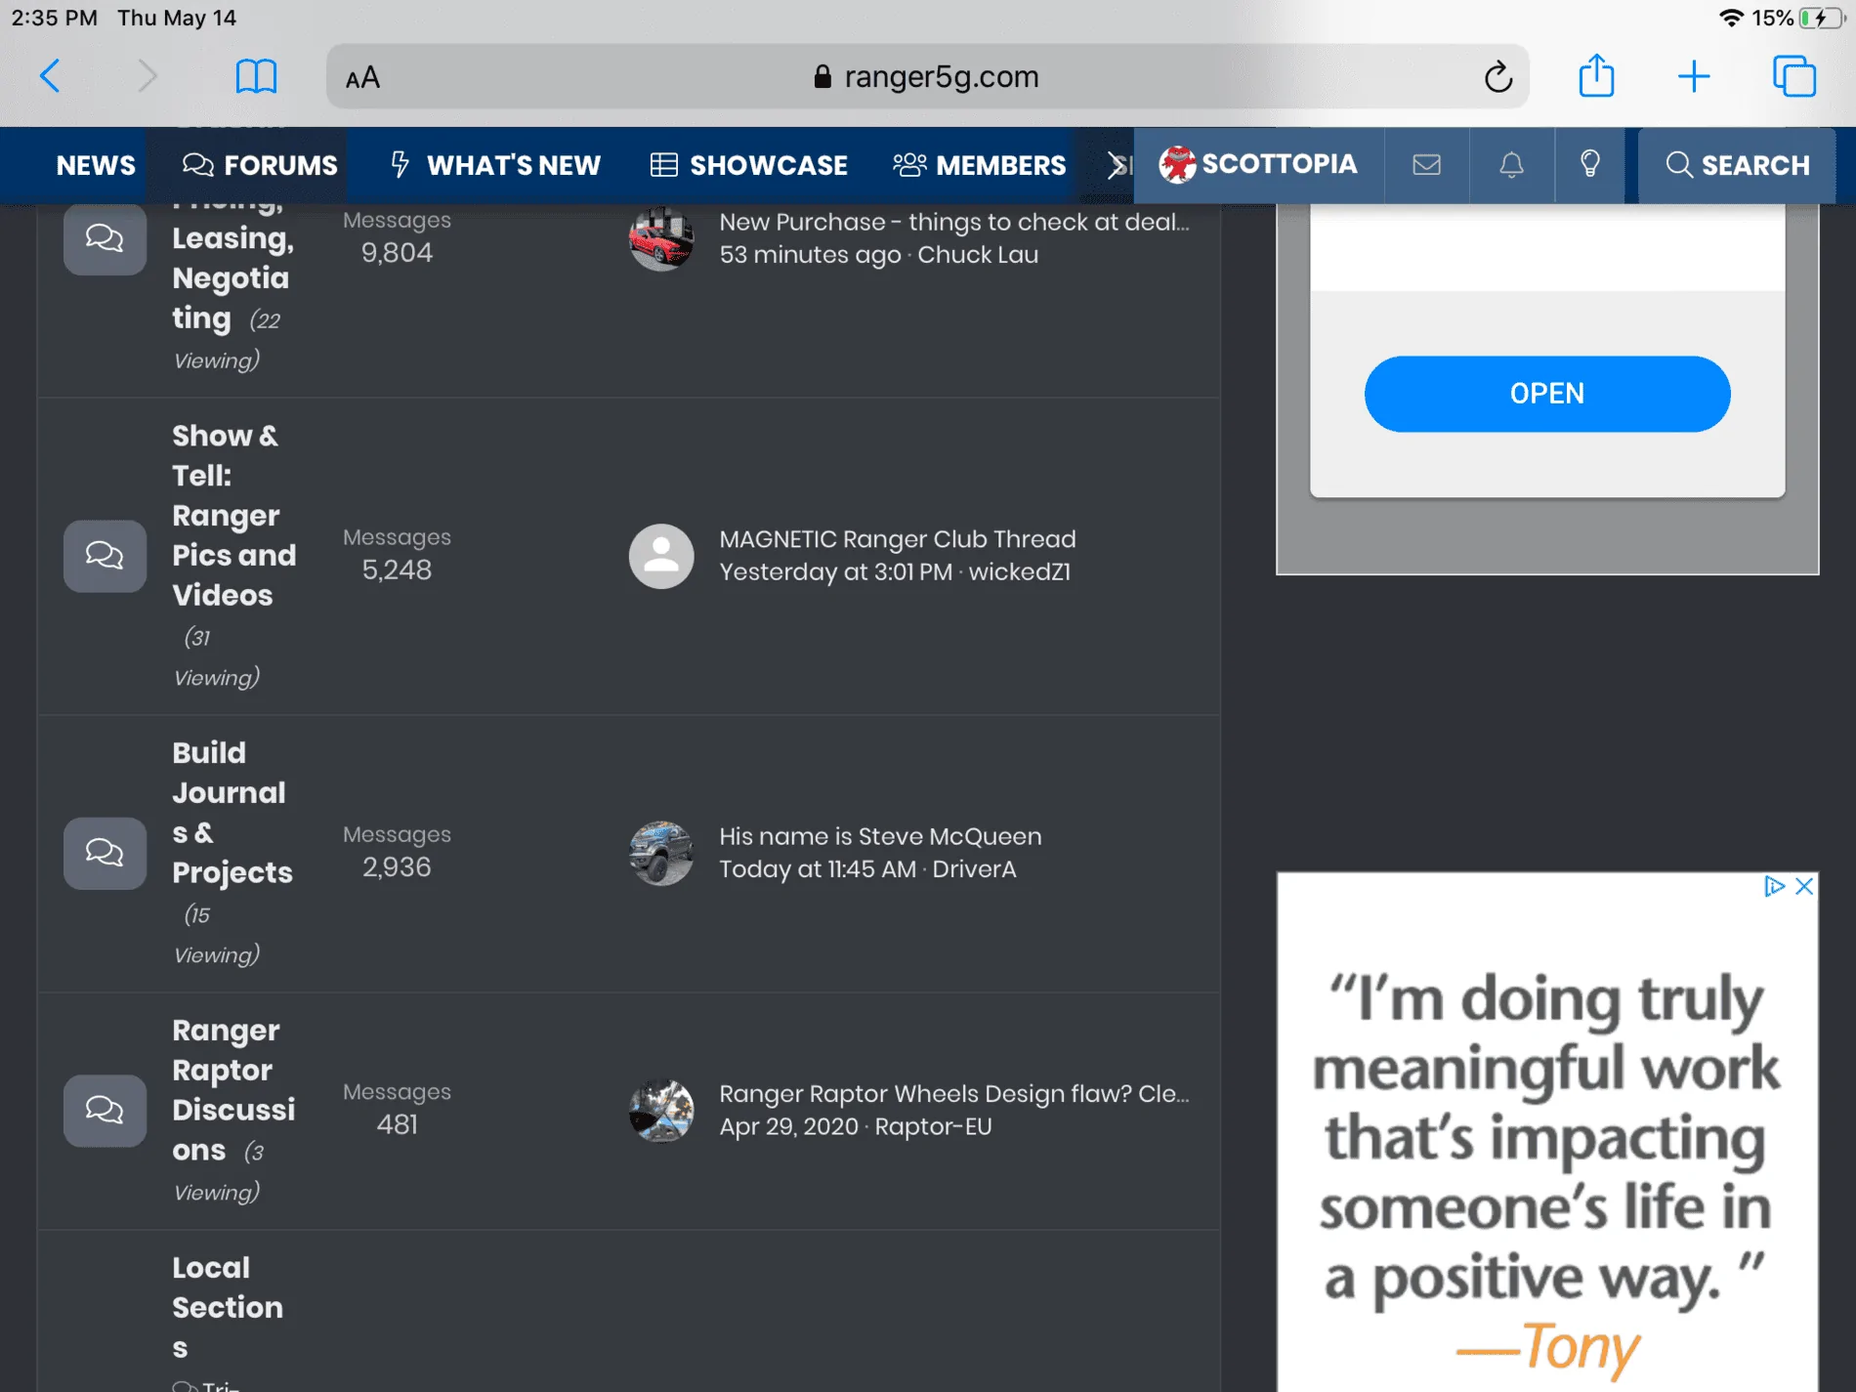Select 2,936 messages count text
The width and height of the screenshot is (1856, 1392).
point(397,867)
